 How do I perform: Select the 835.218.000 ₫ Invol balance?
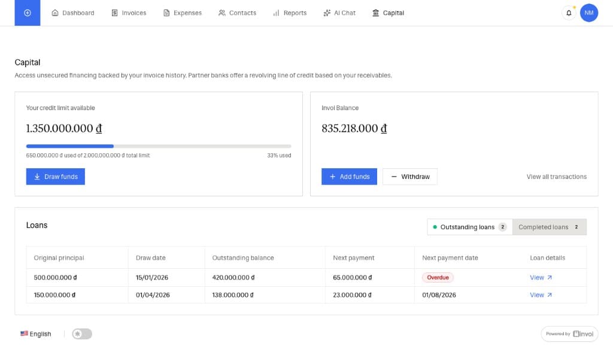[x=354, y=129]
